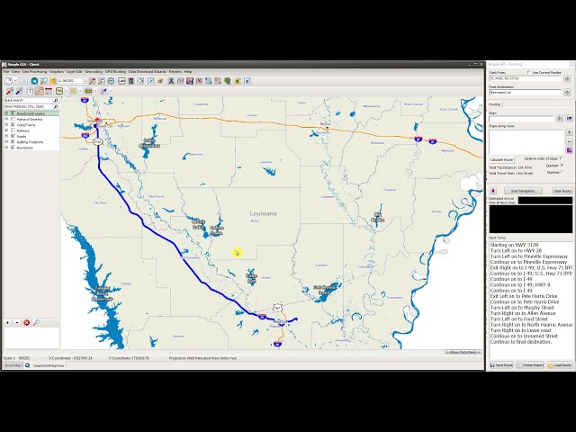Click the Final Destination input field
This screenshot has width=576, height=432.
click(x=526, y=93)
